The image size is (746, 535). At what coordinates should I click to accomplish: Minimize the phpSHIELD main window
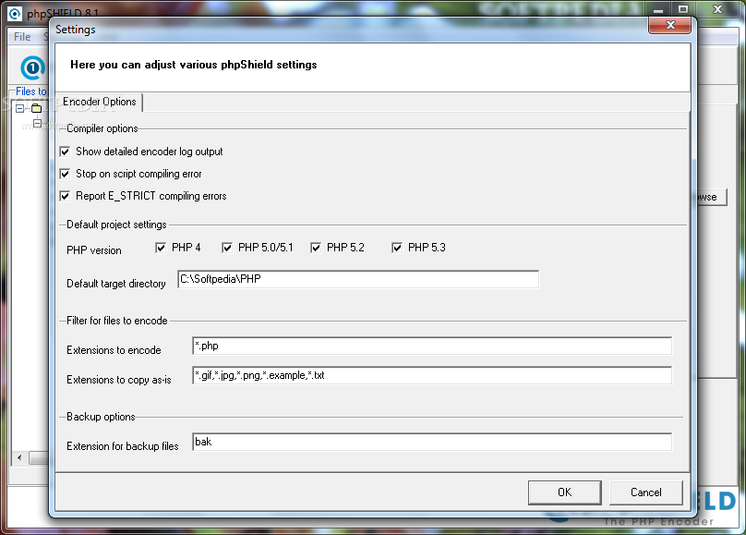pos(658,9)
